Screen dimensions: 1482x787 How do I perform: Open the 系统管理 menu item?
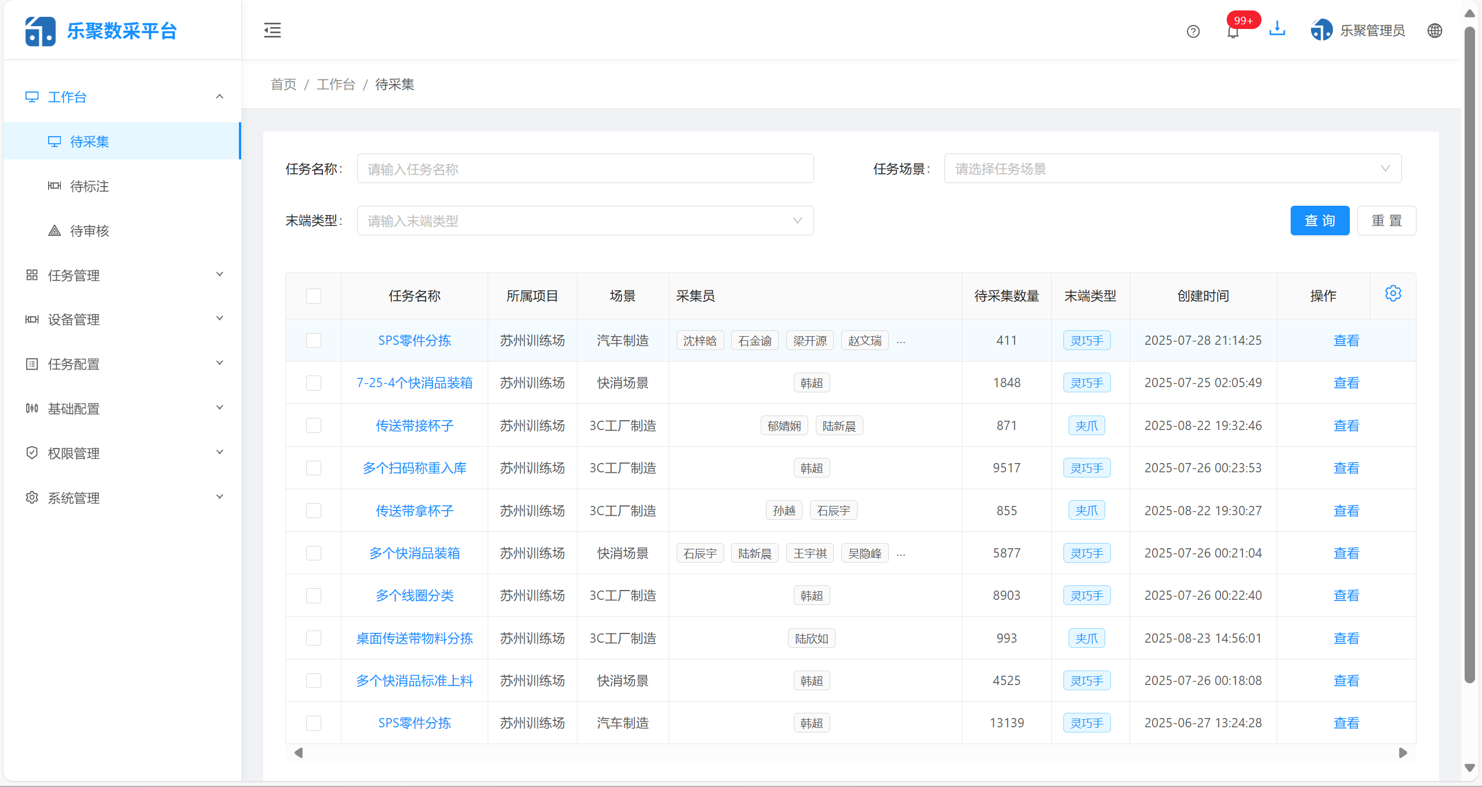73,497
